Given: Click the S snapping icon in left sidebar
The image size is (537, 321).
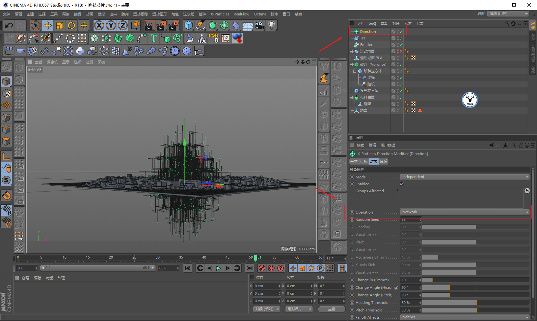Looking at the screenshot, I should click(x=6, y=180).
